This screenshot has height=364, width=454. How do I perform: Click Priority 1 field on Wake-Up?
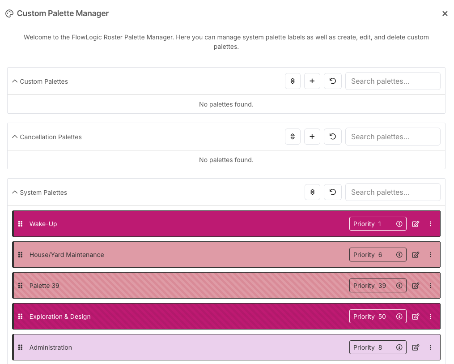378,224
